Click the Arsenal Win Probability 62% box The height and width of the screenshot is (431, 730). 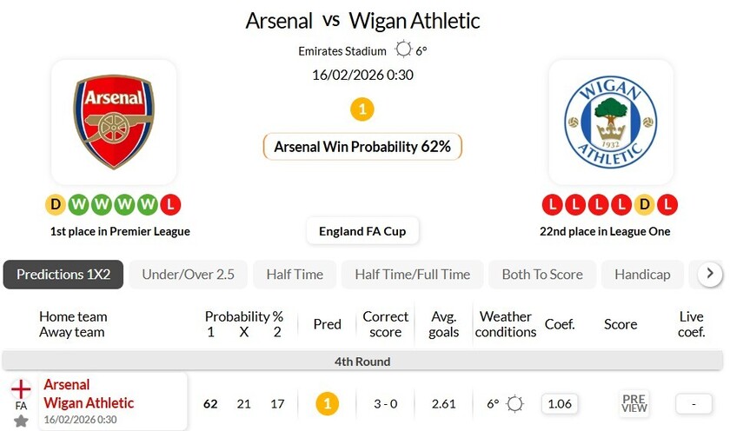pyautogui.click(x=362, y=147)
